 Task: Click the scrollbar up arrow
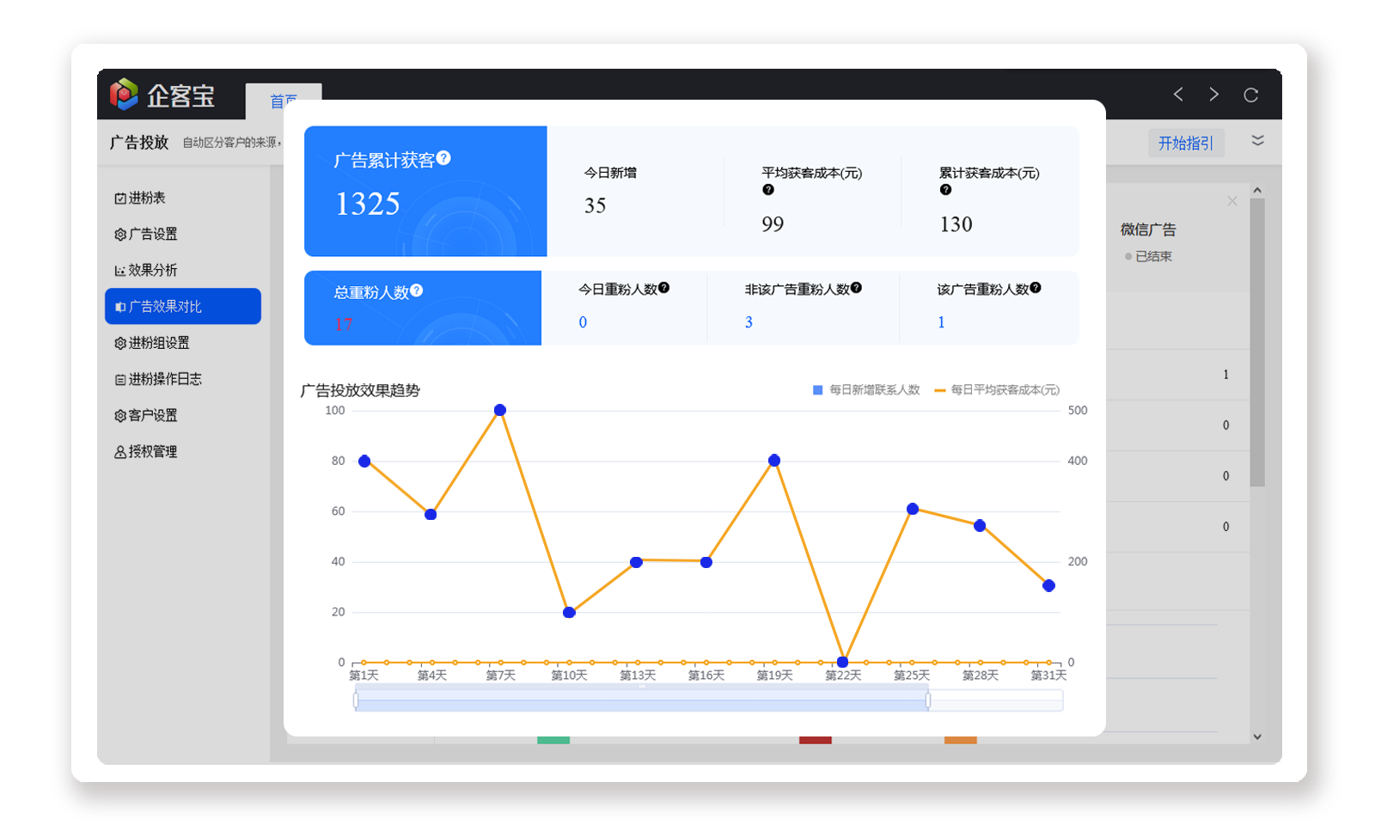click(1257, 190)
